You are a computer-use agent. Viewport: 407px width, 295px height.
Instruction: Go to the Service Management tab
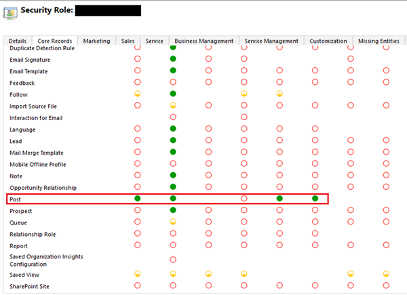(x=271, y=41)
